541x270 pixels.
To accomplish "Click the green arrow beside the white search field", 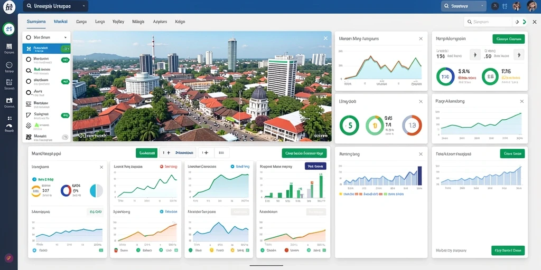I will point(525,22).
